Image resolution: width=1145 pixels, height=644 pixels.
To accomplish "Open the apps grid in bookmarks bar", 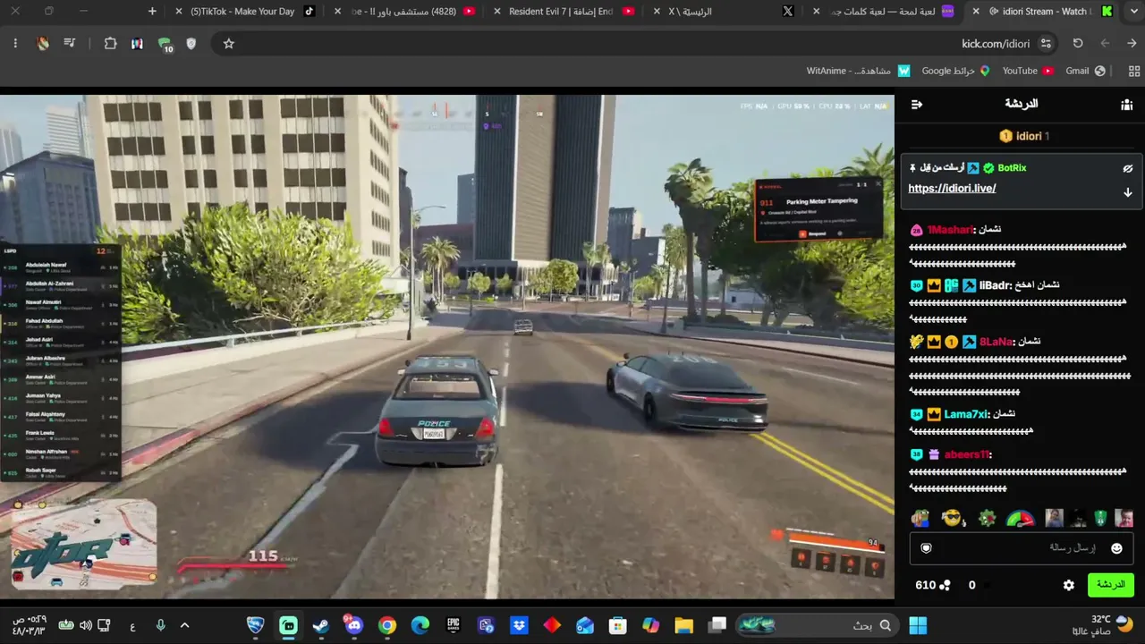I will tap(1134, 71).
